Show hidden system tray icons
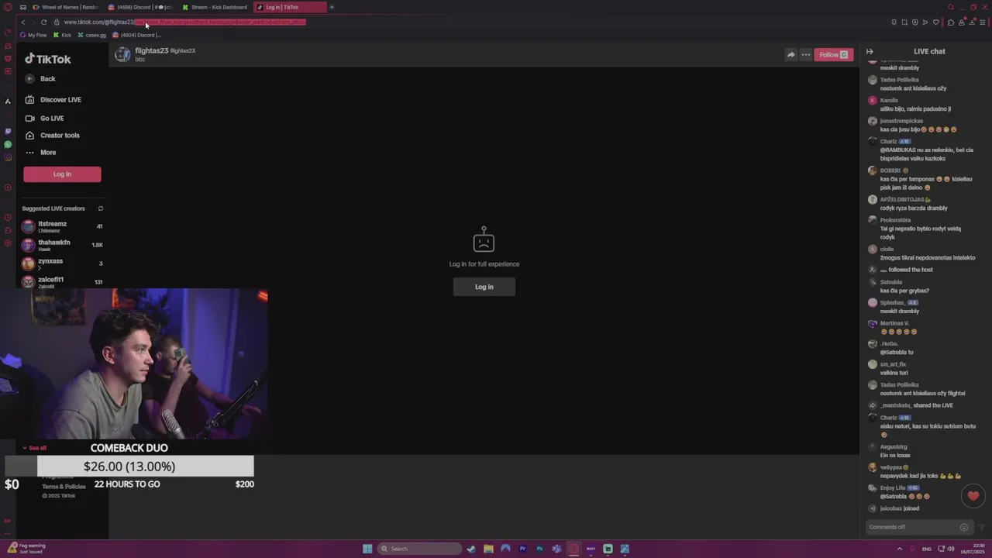Screen dimensions: 992x558 (900, 549)
